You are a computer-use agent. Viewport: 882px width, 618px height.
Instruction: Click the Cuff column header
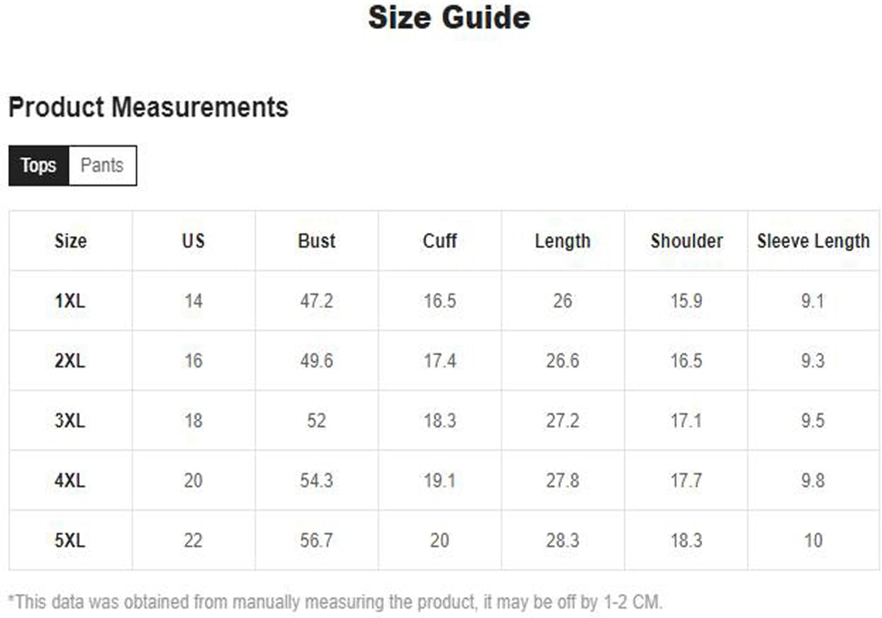440,240
